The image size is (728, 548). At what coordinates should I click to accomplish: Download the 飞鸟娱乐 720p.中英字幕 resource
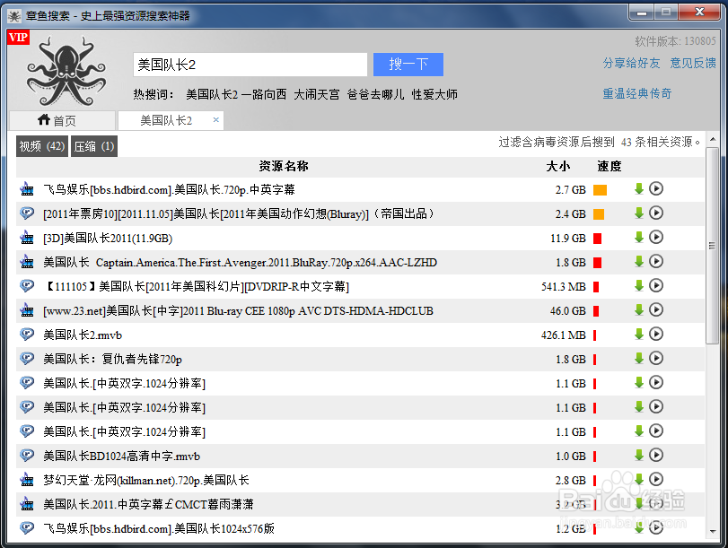tap(639, 189)
